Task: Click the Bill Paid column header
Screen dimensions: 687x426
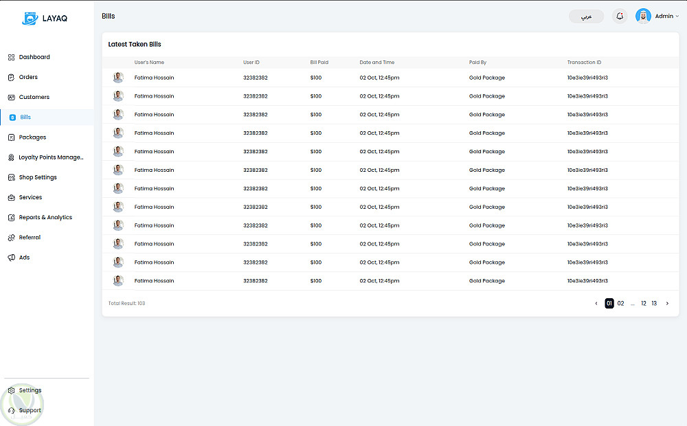Action: (x=319, y=63)
